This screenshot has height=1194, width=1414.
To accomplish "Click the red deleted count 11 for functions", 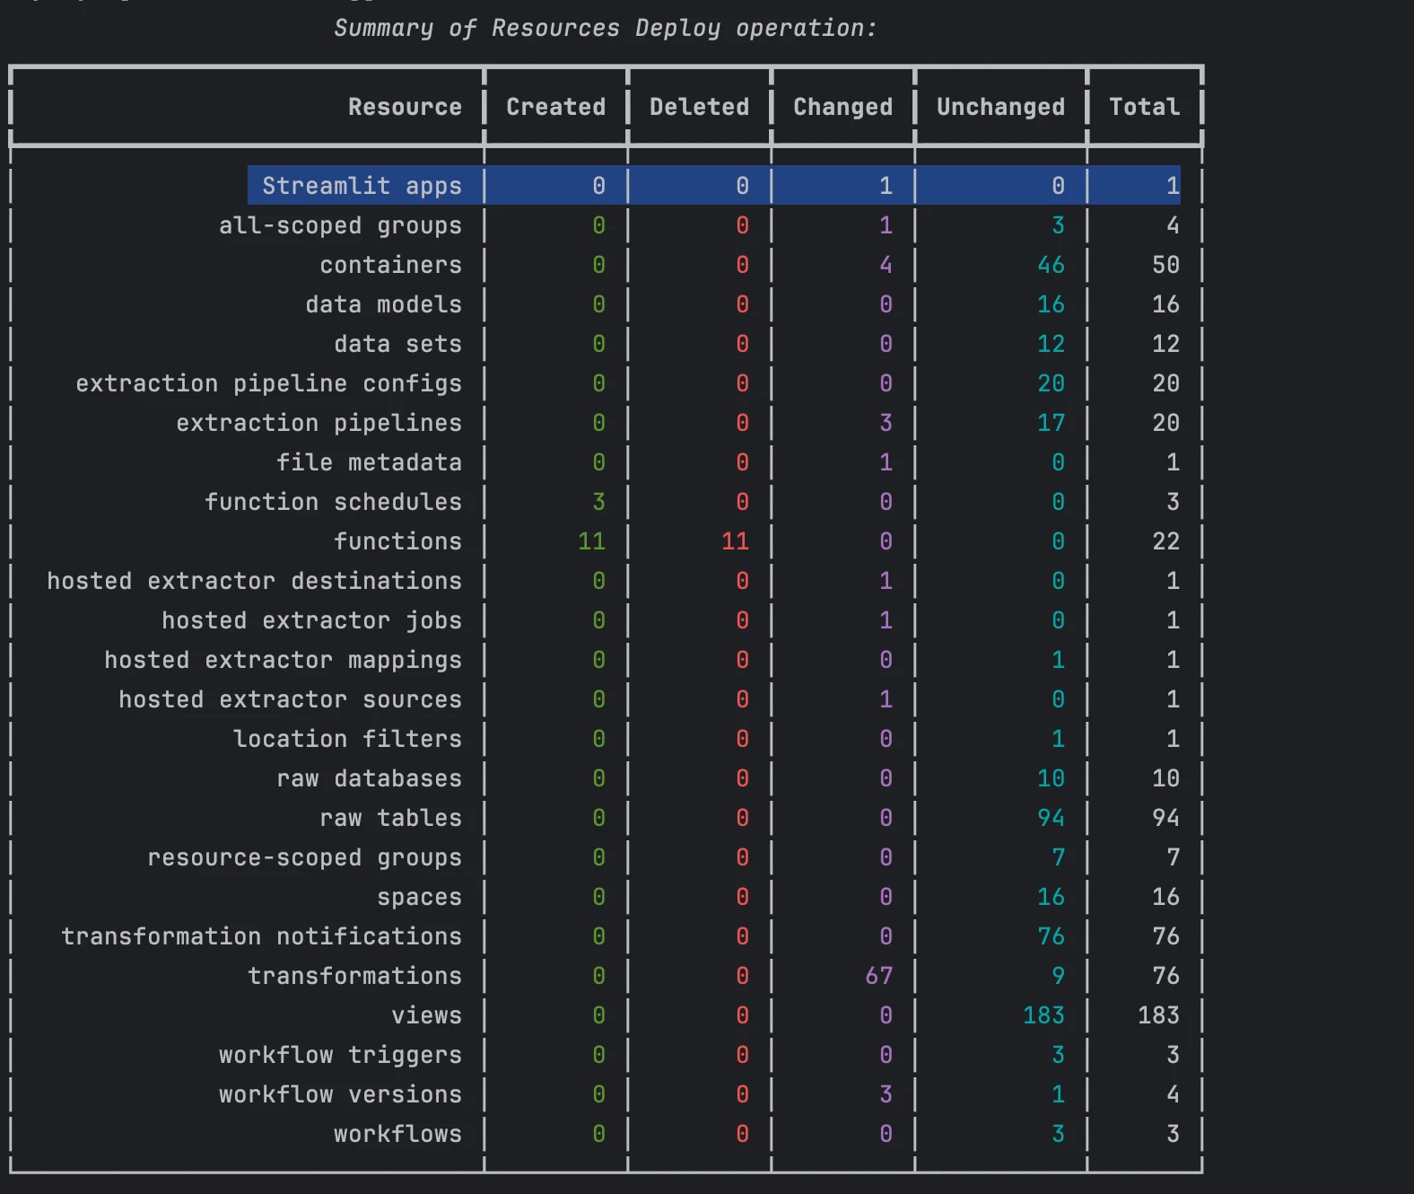I will coord(735,541).
